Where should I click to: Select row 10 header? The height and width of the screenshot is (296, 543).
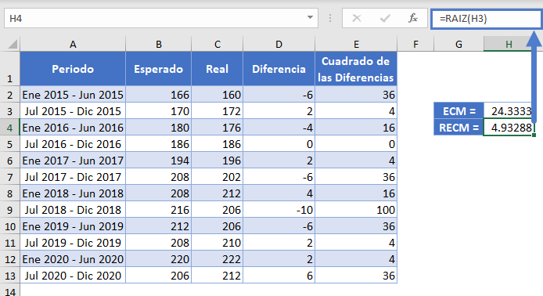pos(9,226)
